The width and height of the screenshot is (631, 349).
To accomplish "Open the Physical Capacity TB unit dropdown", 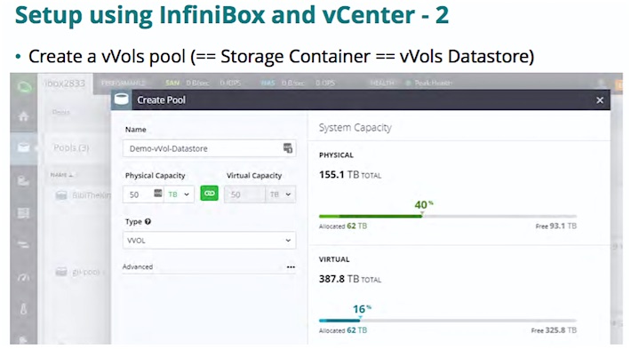I will (179, 194).
